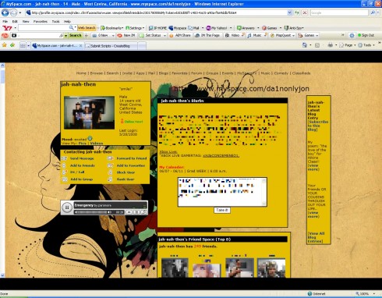The width and height of the screenshot is (382, 298).
Task: Pause the Emergency song in music player
Action: point(67,208)
